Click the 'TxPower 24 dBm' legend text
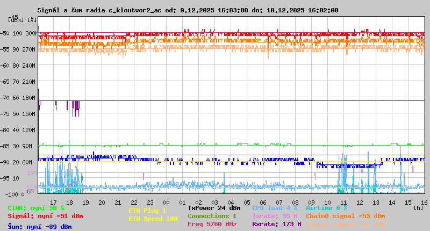 click(214, 208)
